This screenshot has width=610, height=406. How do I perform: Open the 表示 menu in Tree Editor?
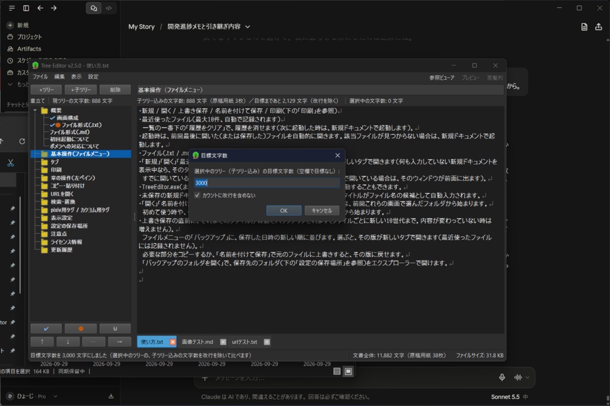click(x=76, y=77)
